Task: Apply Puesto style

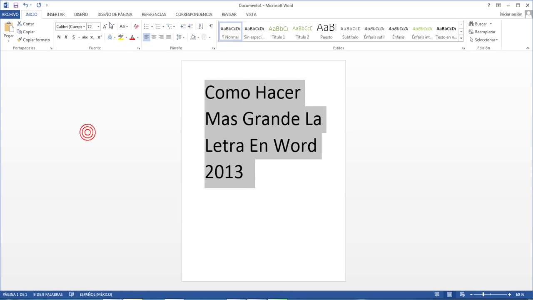Action: [326, 32]
